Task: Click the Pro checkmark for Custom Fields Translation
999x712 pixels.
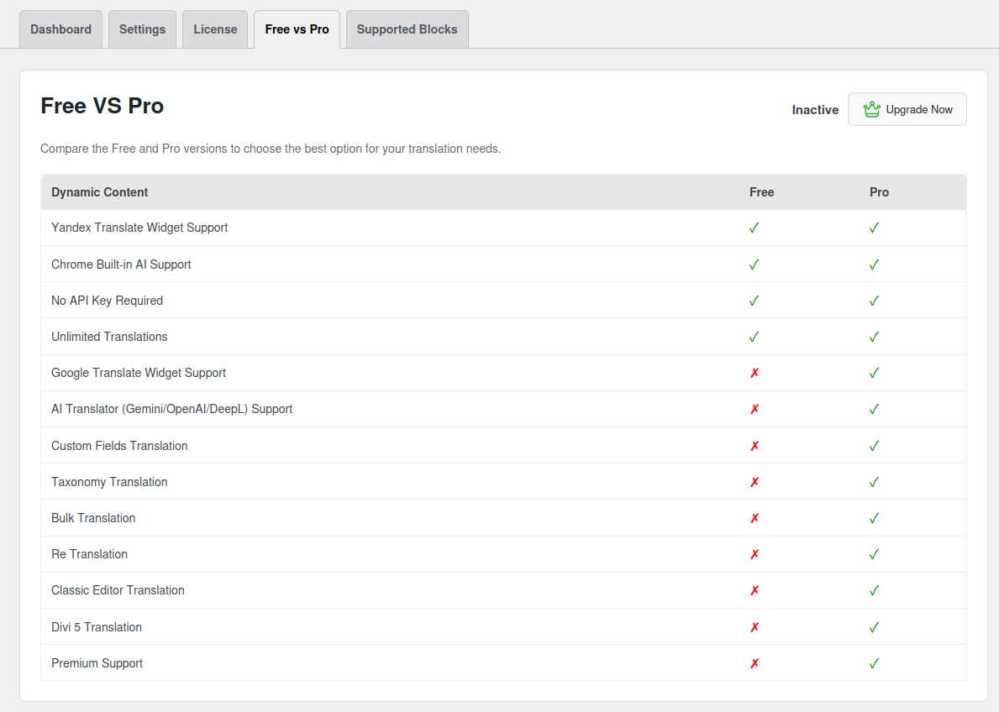Action: point(874,447)
